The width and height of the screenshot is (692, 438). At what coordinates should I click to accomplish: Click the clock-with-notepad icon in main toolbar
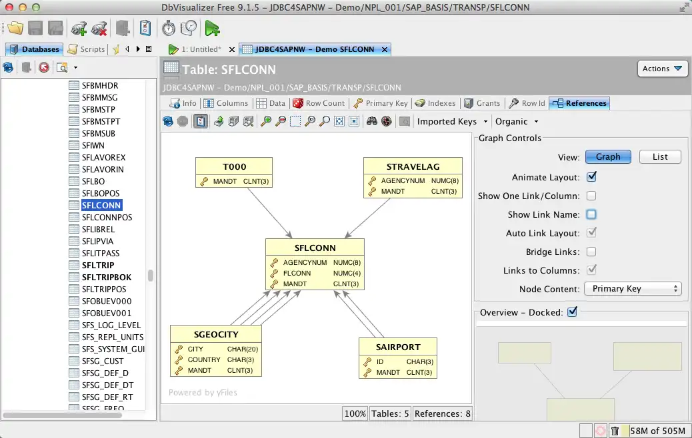coord(189,29)
